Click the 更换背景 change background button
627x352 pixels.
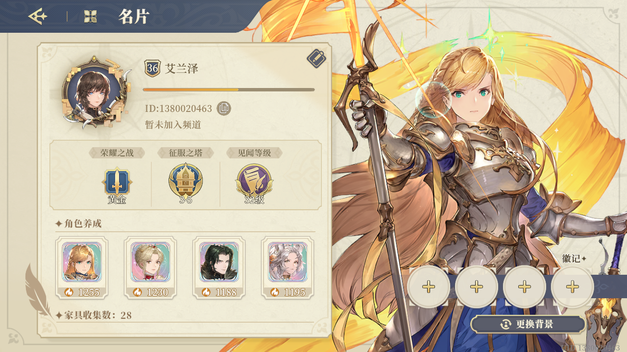[x=528, y=324]
